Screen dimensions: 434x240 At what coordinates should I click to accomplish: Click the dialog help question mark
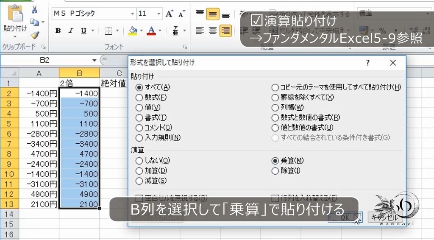367,63
